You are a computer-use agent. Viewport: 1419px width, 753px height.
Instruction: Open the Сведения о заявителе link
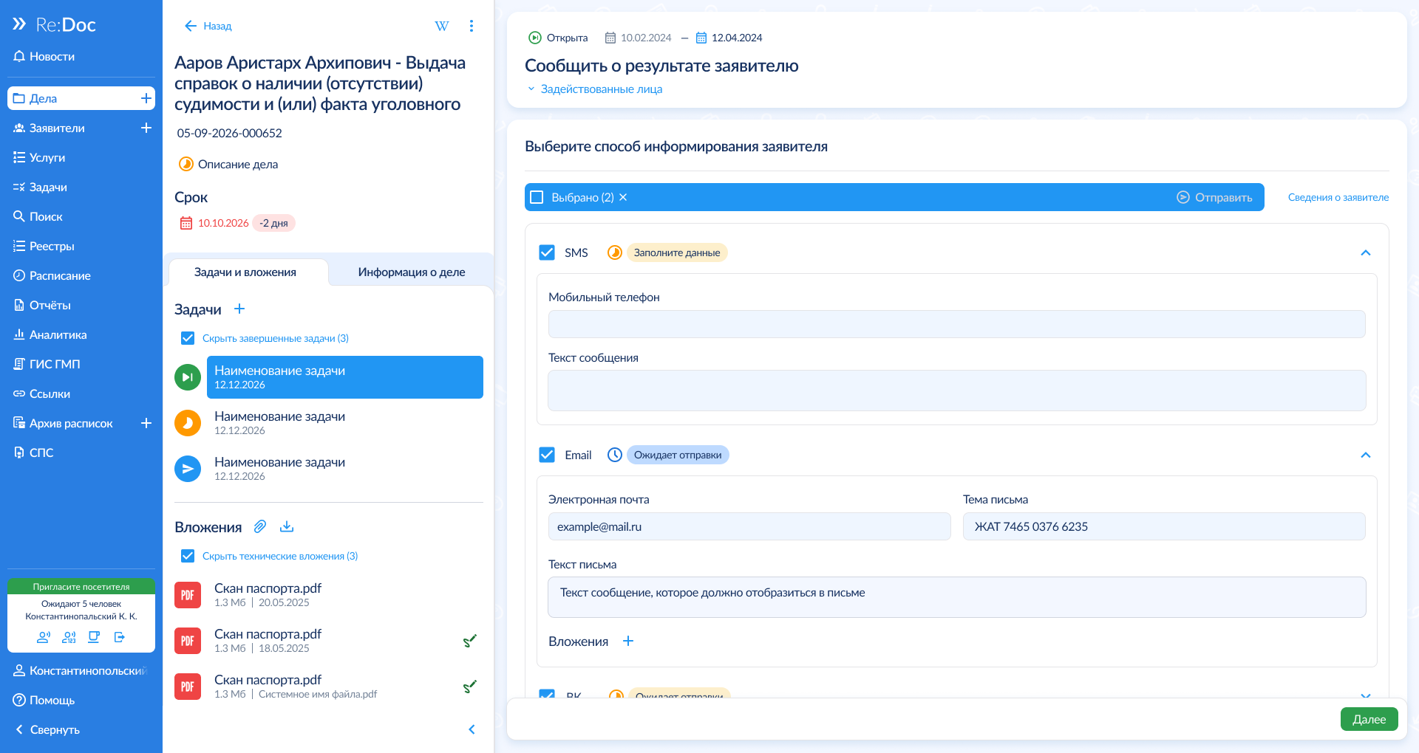coord(1338,197)
